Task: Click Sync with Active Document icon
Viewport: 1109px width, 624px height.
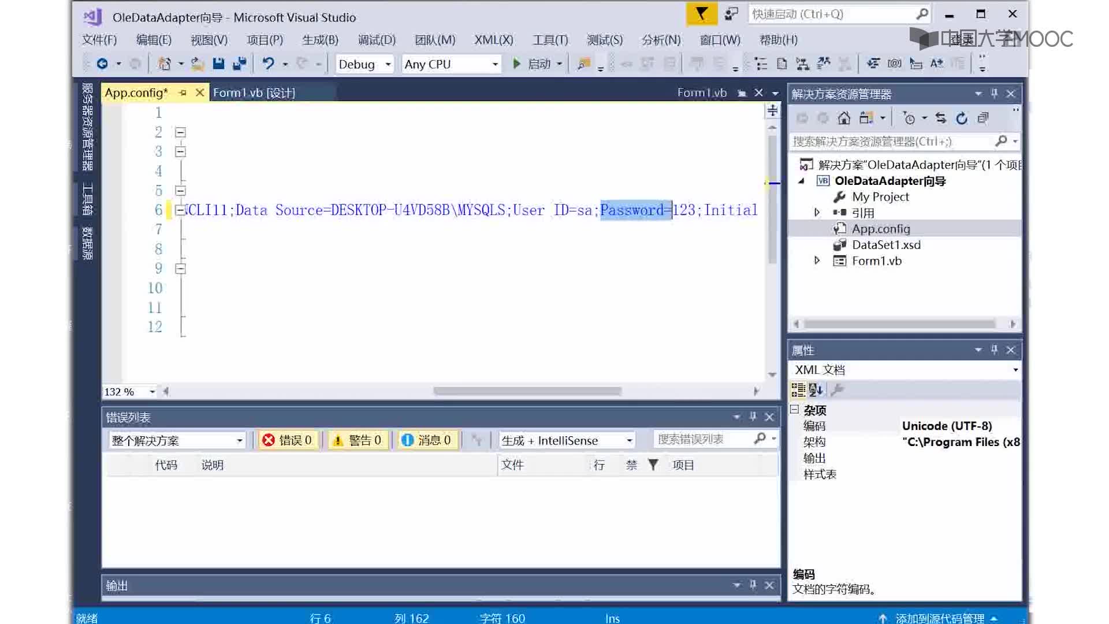Action: click(941, 118)
